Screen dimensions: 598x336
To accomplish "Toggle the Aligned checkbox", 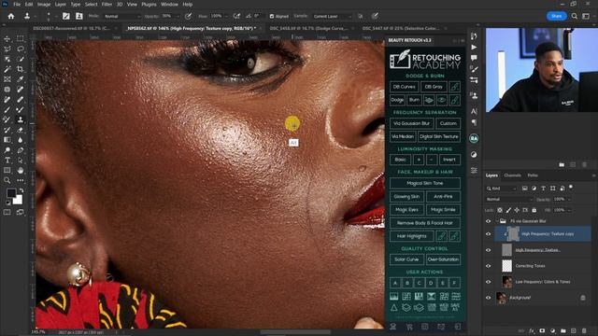I will point(272,17).
